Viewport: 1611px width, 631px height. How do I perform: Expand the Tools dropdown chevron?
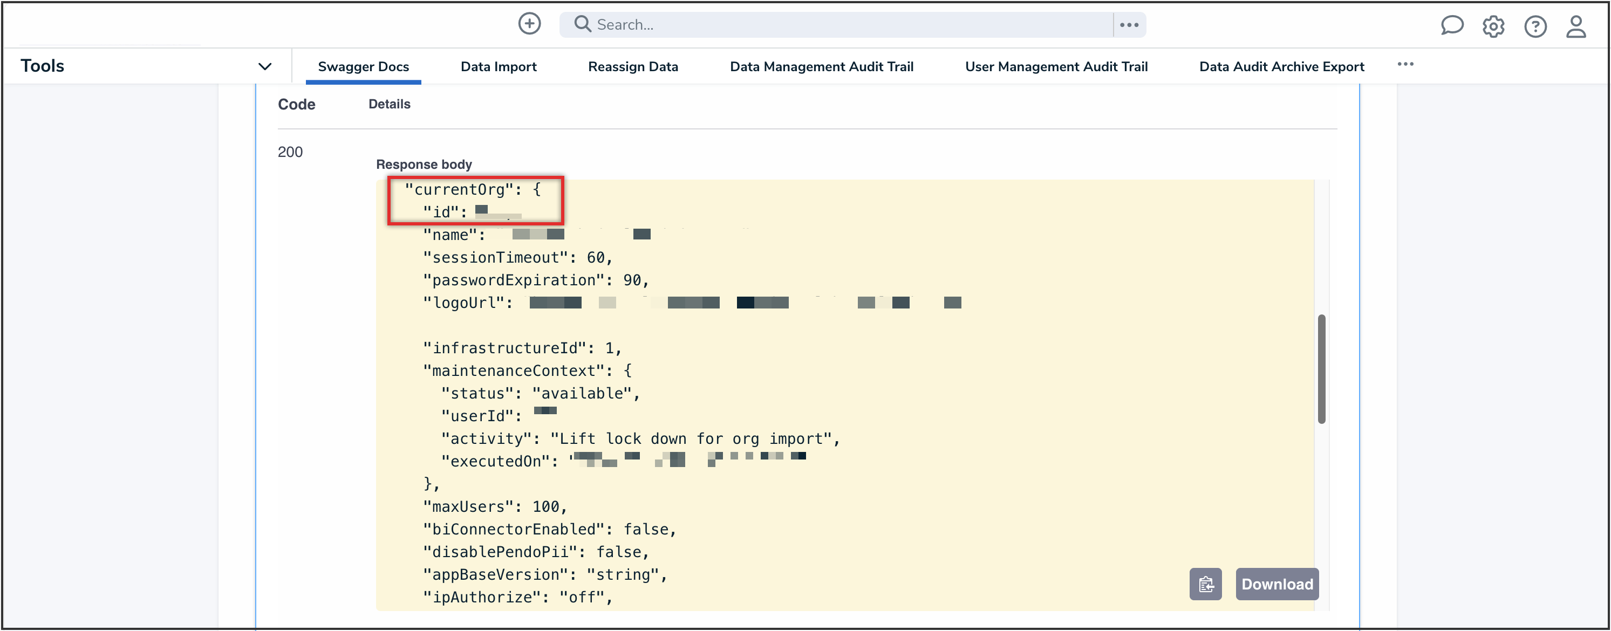click(264, 66)
